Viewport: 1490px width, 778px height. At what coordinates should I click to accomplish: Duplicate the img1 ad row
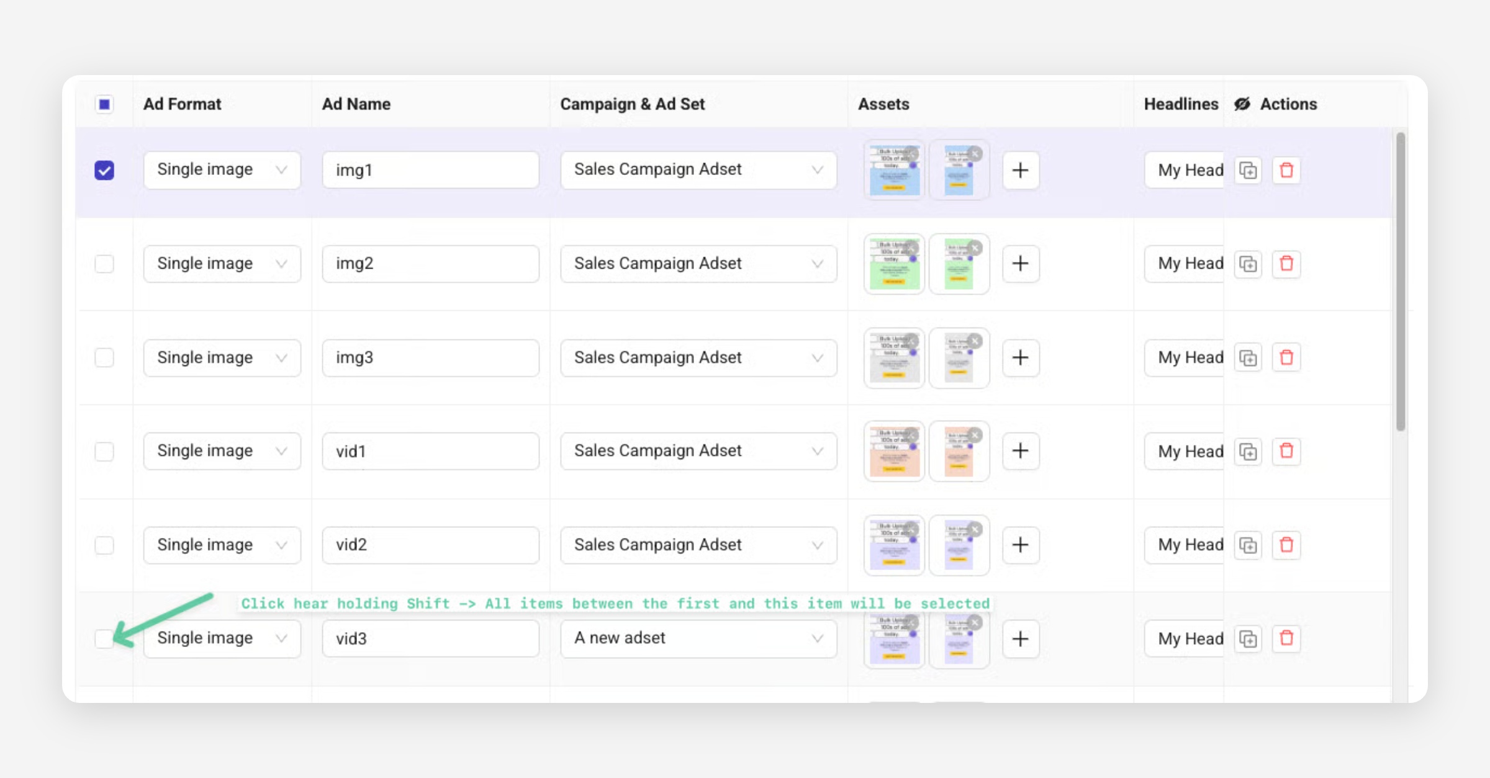[x=1248, y=170]
